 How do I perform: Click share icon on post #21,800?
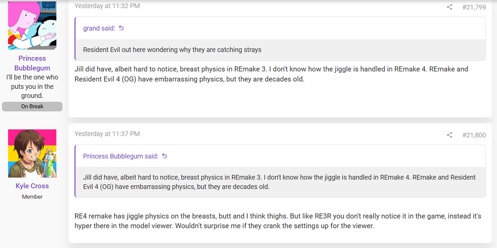[x=449, y=135]
